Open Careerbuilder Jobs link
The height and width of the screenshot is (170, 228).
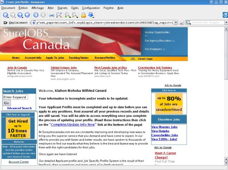[165, 135]
